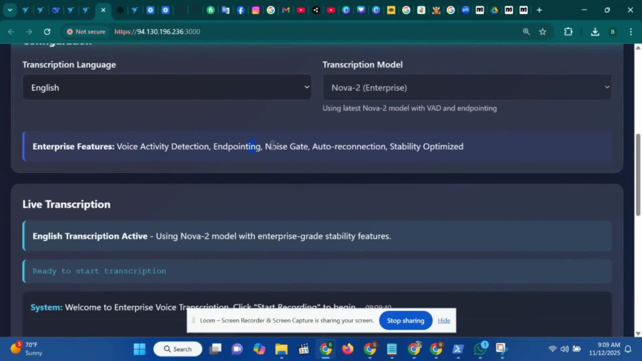Image resolution: width=642 pixels, height=361 pixels.
Task: Open the Wi-Fi network tray icon
Action: 552,349
